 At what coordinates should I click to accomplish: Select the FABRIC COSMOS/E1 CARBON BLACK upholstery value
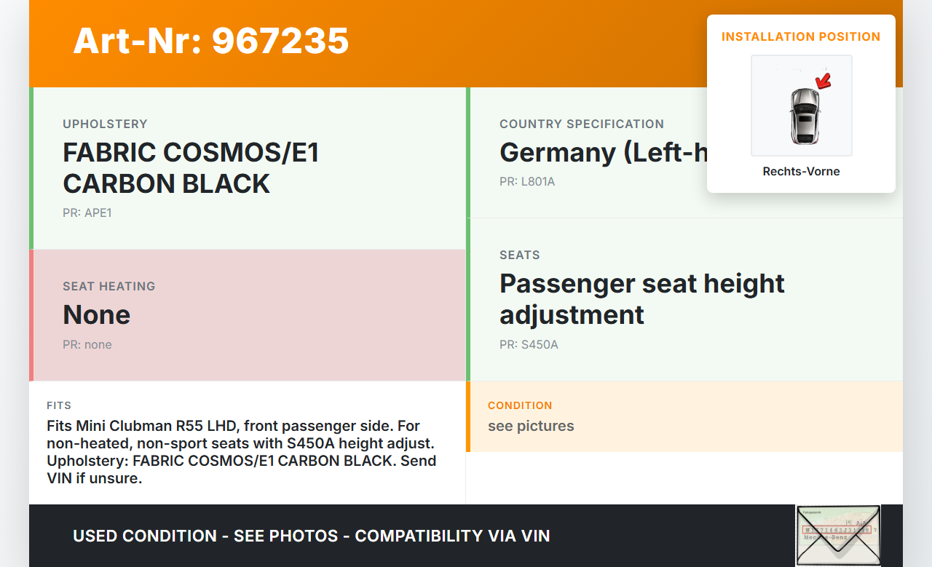191,168
